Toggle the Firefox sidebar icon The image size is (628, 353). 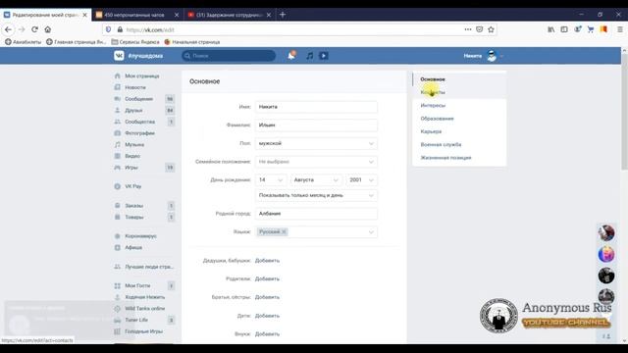[564, 29]
